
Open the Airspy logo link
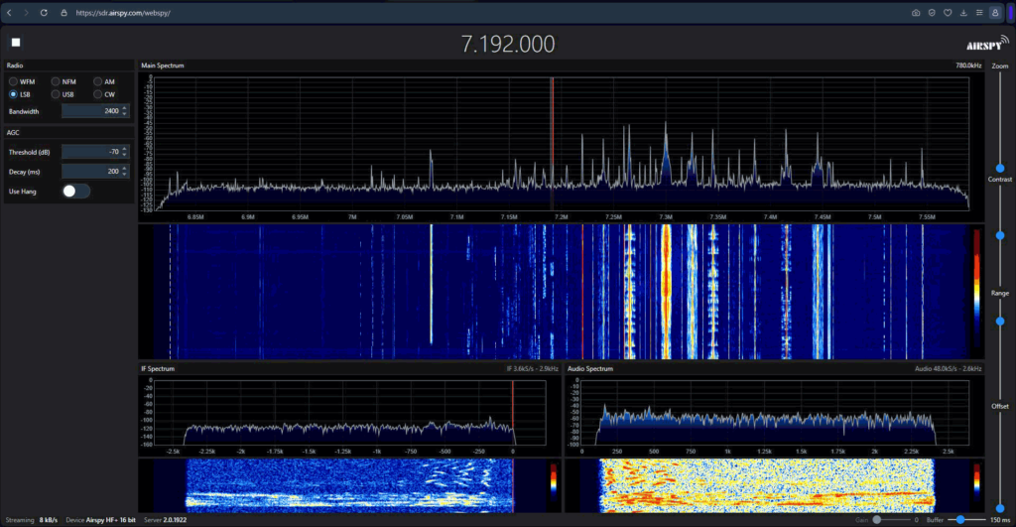(x=987, y=44)
